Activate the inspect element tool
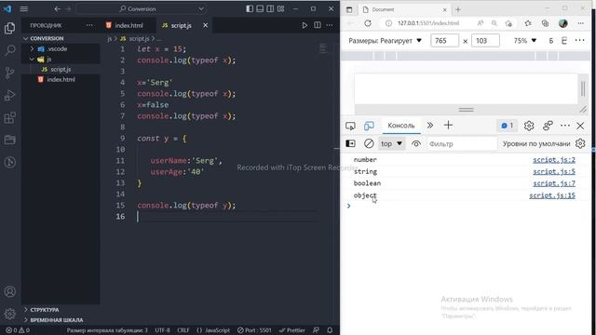The image size is (596, 335). (350, 126)
